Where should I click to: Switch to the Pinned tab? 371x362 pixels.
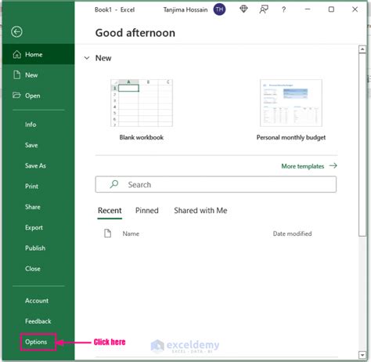click(x=147, y=211)
